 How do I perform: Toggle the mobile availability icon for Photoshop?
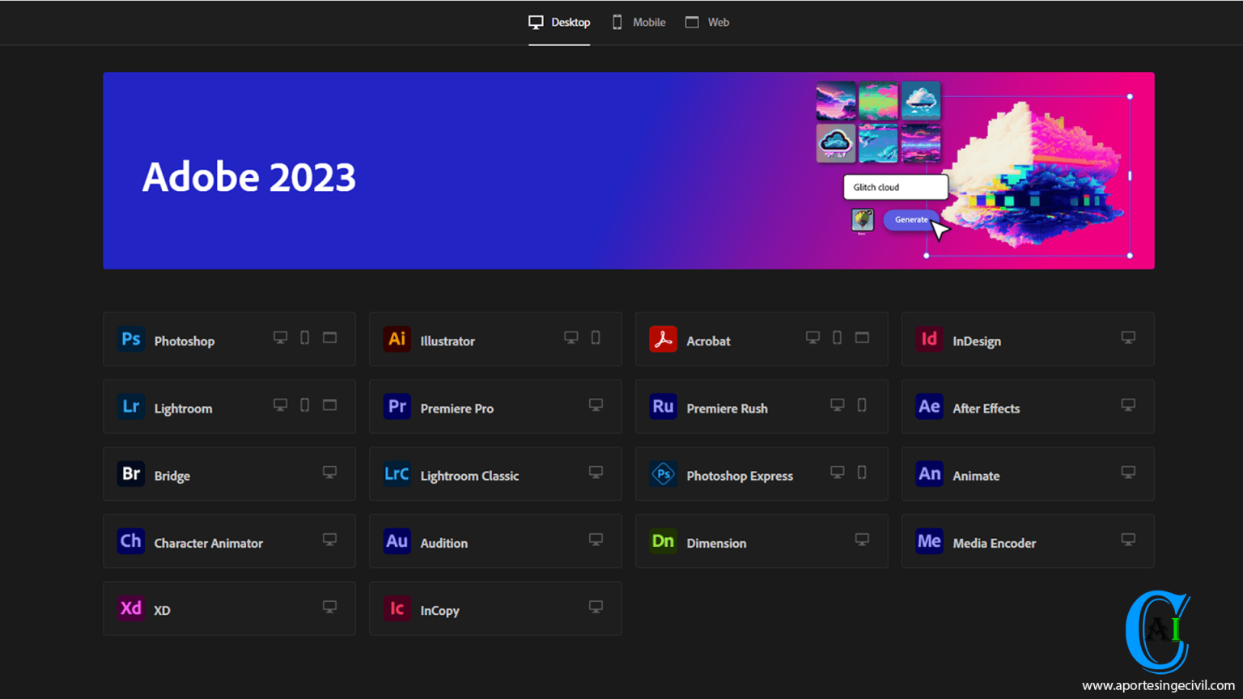(x=304, y=337)
